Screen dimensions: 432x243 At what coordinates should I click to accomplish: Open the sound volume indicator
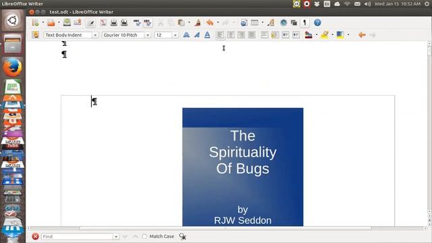coord(367,4)
